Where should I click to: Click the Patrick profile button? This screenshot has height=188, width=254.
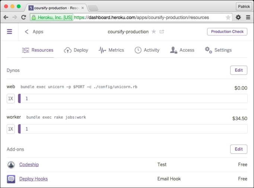coord(244,6)
